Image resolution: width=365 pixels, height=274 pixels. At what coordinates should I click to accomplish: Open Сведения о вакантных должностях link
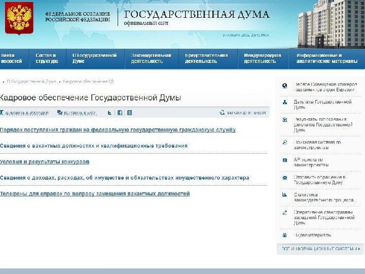coord(94,146)
